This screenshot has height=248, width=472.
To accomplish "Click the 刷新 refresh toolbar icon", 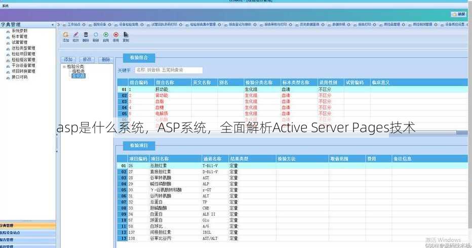I will [x=96, y=37].
